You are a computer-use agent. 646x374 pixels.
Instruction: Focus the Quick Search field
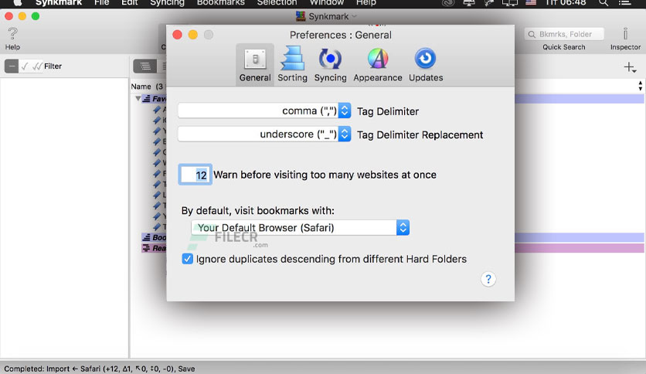(x=564, y=34)
